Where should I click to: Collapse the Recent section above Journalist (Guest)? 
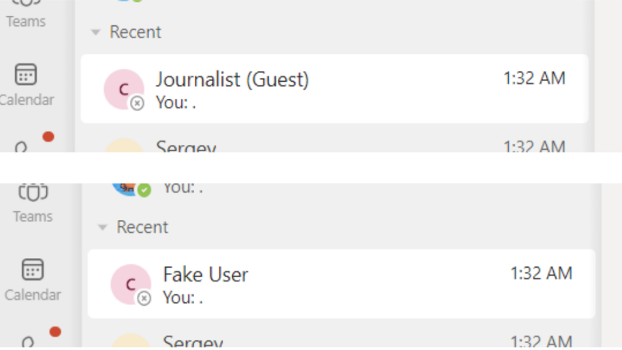(96, 32)
